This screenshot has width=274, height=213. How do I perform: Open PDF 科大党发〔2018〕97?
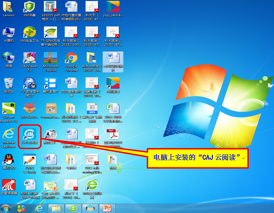tap(92, 36)
